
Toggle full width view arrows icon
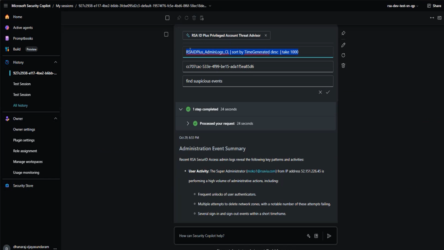pyautogui.click(x=432, y=18)
